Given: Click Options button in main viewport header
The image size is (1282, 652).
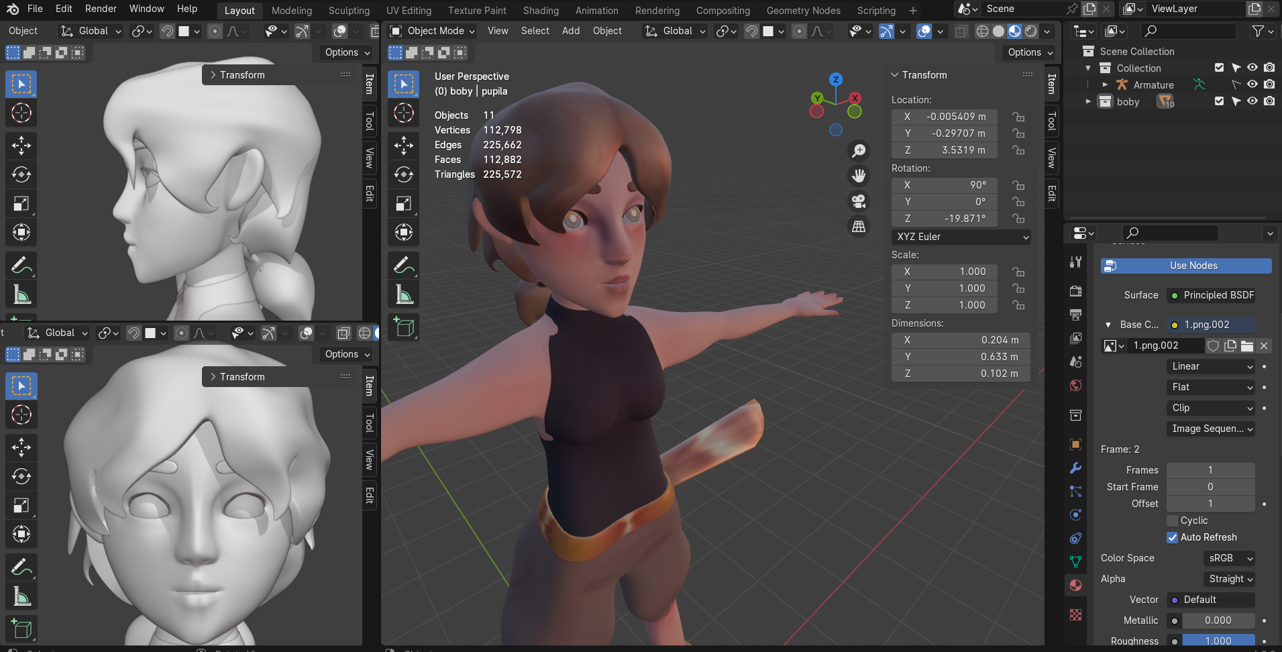Looking at the screenshot, I should (x=1030, y=52).
